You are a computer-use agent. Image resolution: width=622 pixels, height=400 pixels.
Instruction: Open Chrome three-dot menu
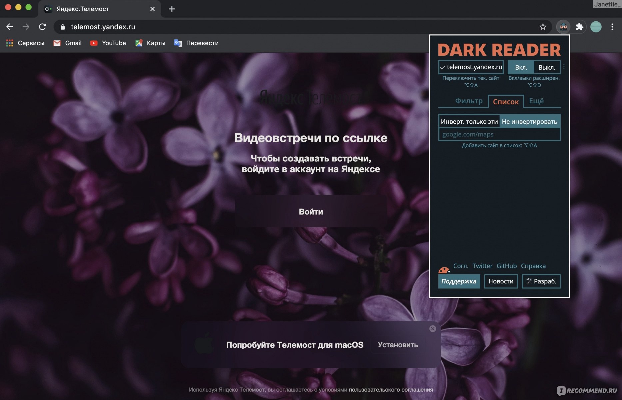pos(612,27)
